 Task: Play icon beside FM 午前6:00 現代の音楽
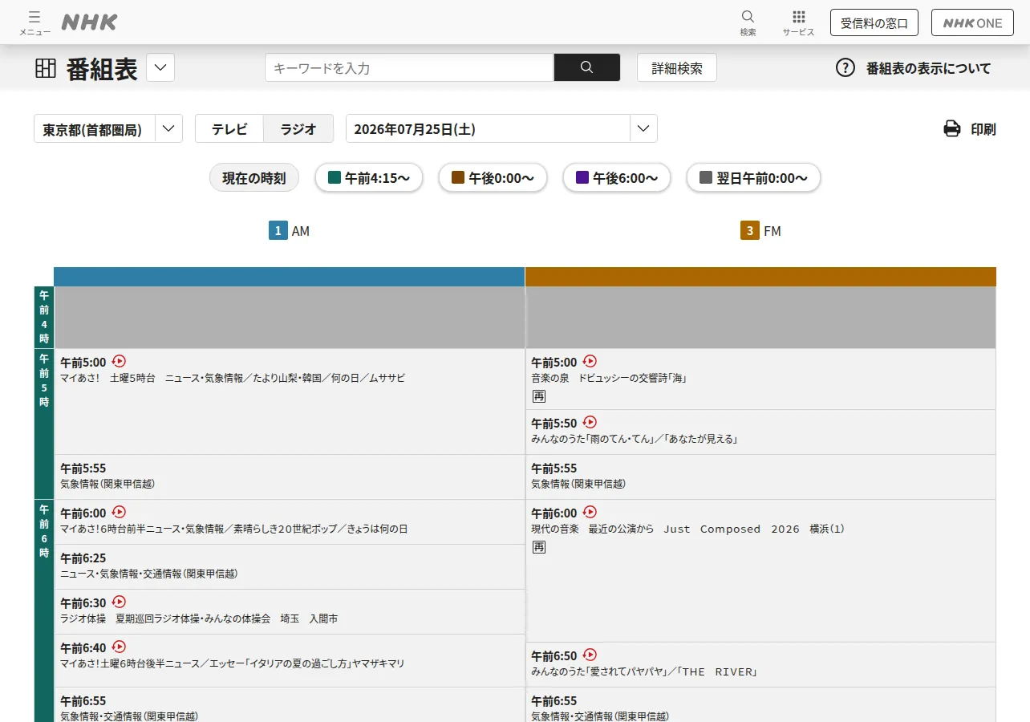click(590, 512)
